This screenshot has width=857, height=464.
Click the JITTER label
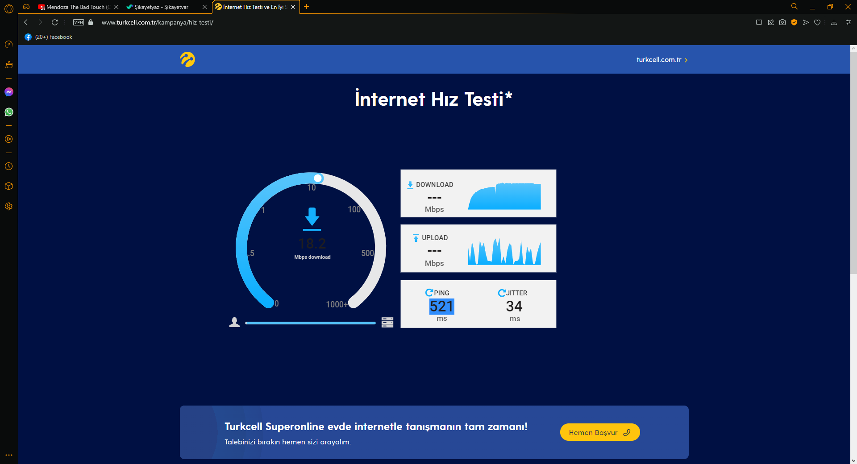[517, 293]
